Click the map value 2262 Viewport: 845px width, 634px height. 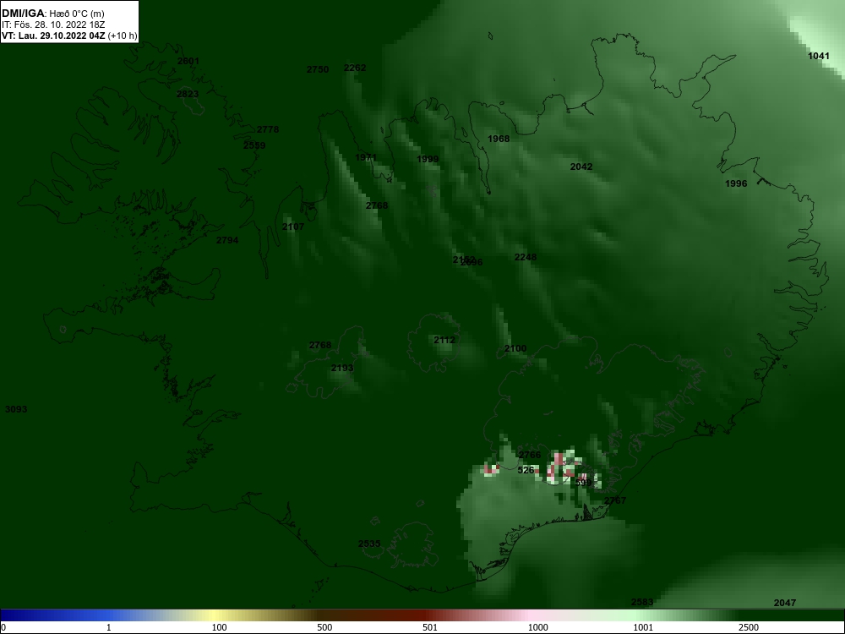[355, 68]
